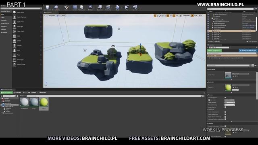Toggle world/local coordinate space icon
The image size is (258, 145).
[x=163, y=16]
